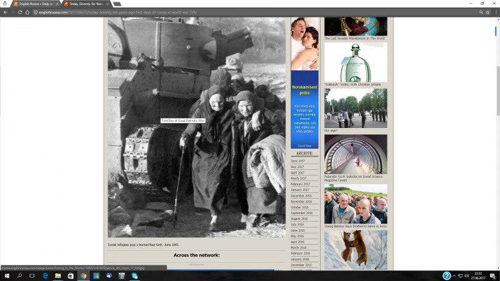Open the Young Belarus Guys Drafted thumbnail
Screen dimensions: 500x281
(356, 204)
